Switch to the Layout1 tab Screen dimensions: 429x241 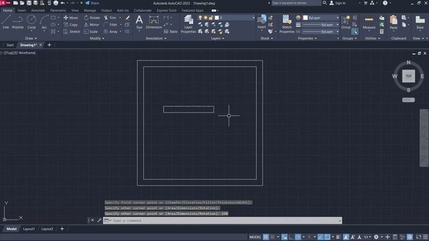tap(29, 229)
